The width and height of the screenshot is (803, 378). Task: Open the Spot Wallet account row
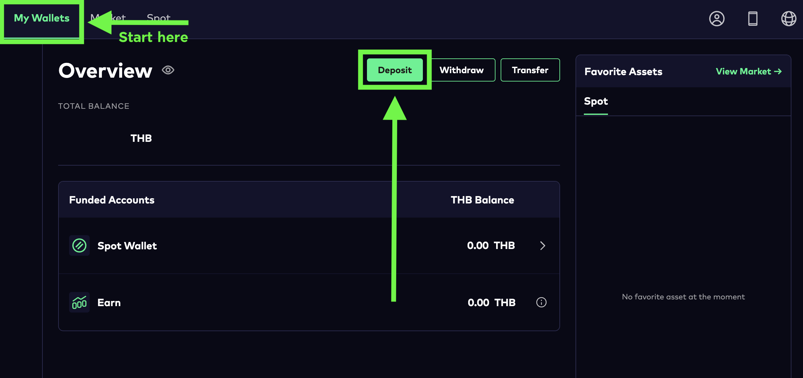(127, 246)
